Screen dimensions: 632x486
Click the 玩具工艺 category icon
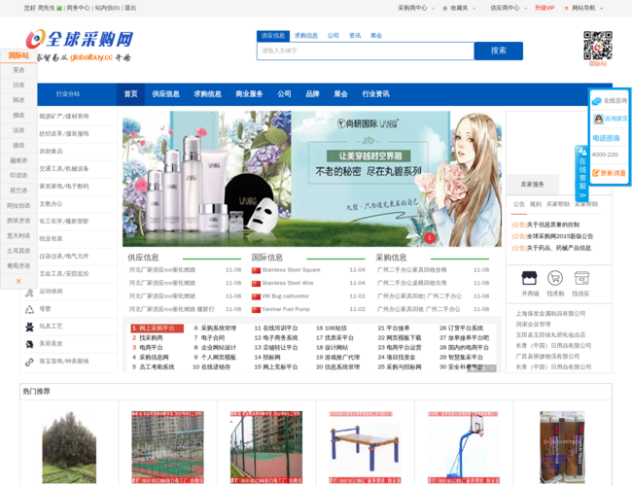point(29,327)
